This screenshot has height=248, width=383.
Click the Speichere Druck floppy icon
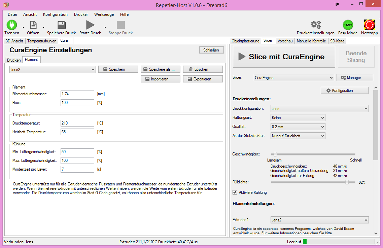click(x=62, y=25)
